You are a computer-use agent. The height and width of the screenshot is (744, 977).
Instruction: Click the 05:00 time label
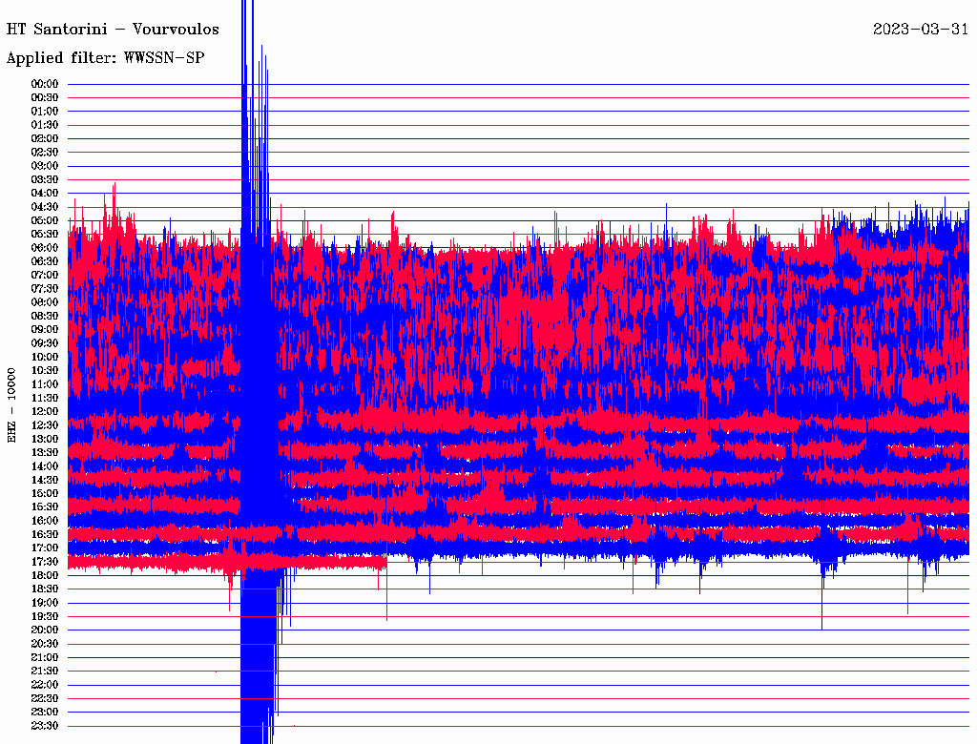tap(45, 220)
